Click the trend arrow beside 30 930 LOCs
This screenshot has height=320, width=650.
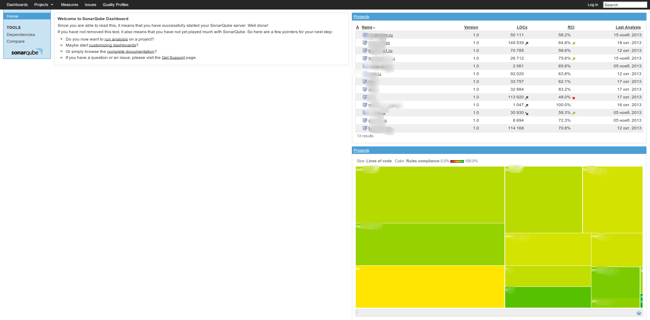pyautogui.click(x=527, y=113)
